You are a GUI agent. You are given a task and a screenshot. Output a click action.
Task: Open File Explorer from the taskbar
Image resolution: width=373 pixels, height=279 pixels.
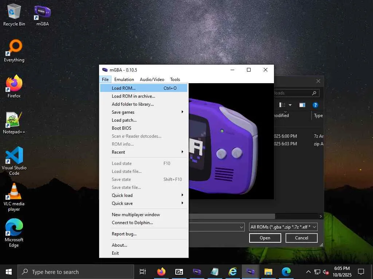pos(268,272)
